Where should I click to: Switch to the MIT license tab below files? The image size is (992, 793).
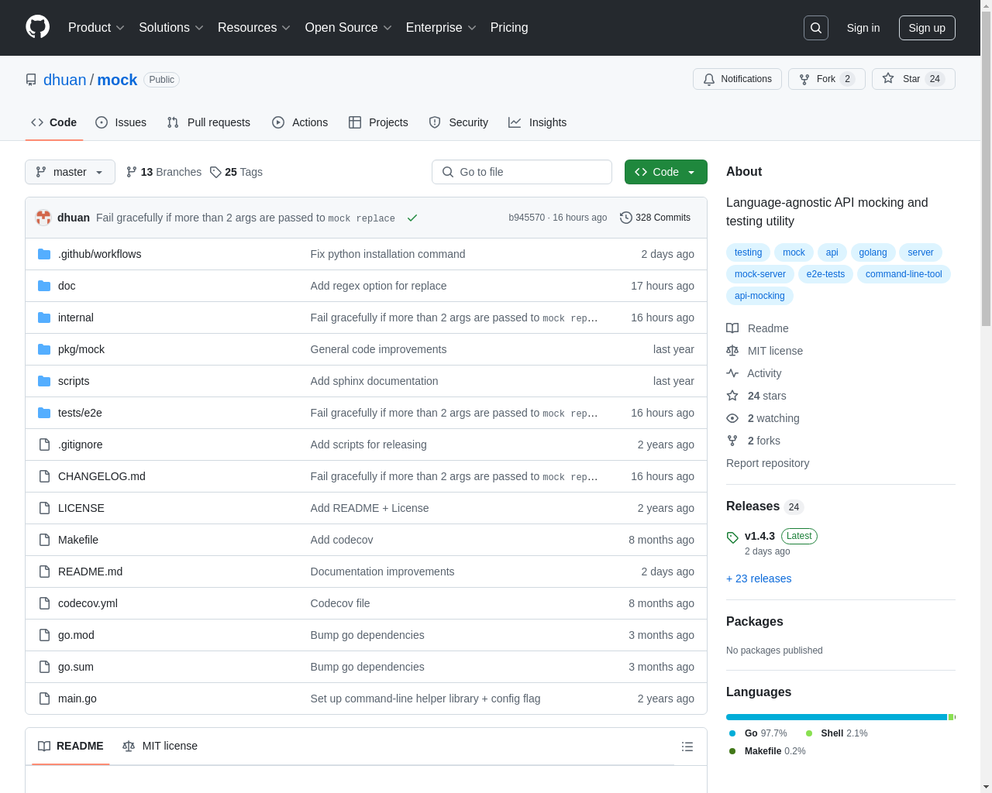click(x=160, y=746)
